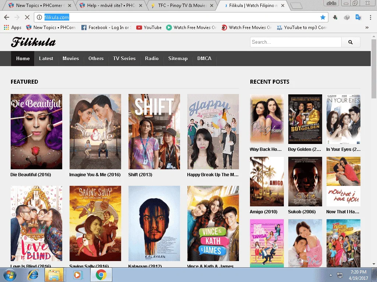The image size is (377, 282).
Task: Show hidden system tray icons arrow
Action: point(331,275)
